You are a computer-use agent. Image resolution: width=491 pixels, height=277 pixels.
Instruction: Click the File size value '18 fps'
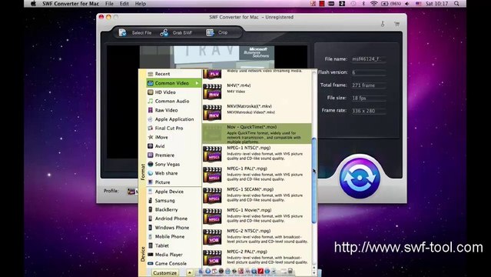pos(359,98)
